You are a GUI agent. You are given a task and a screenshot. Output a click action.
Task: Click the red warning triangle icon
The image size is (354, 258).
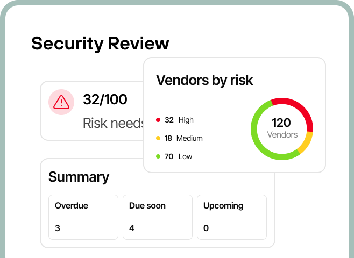pos(61,102)
